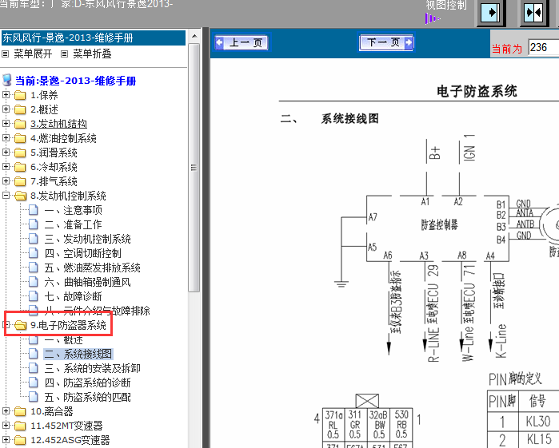The width and height of the screenshot is (559, 448).
Task: Open the 二、准备工作 page
Action: [73, 224]
